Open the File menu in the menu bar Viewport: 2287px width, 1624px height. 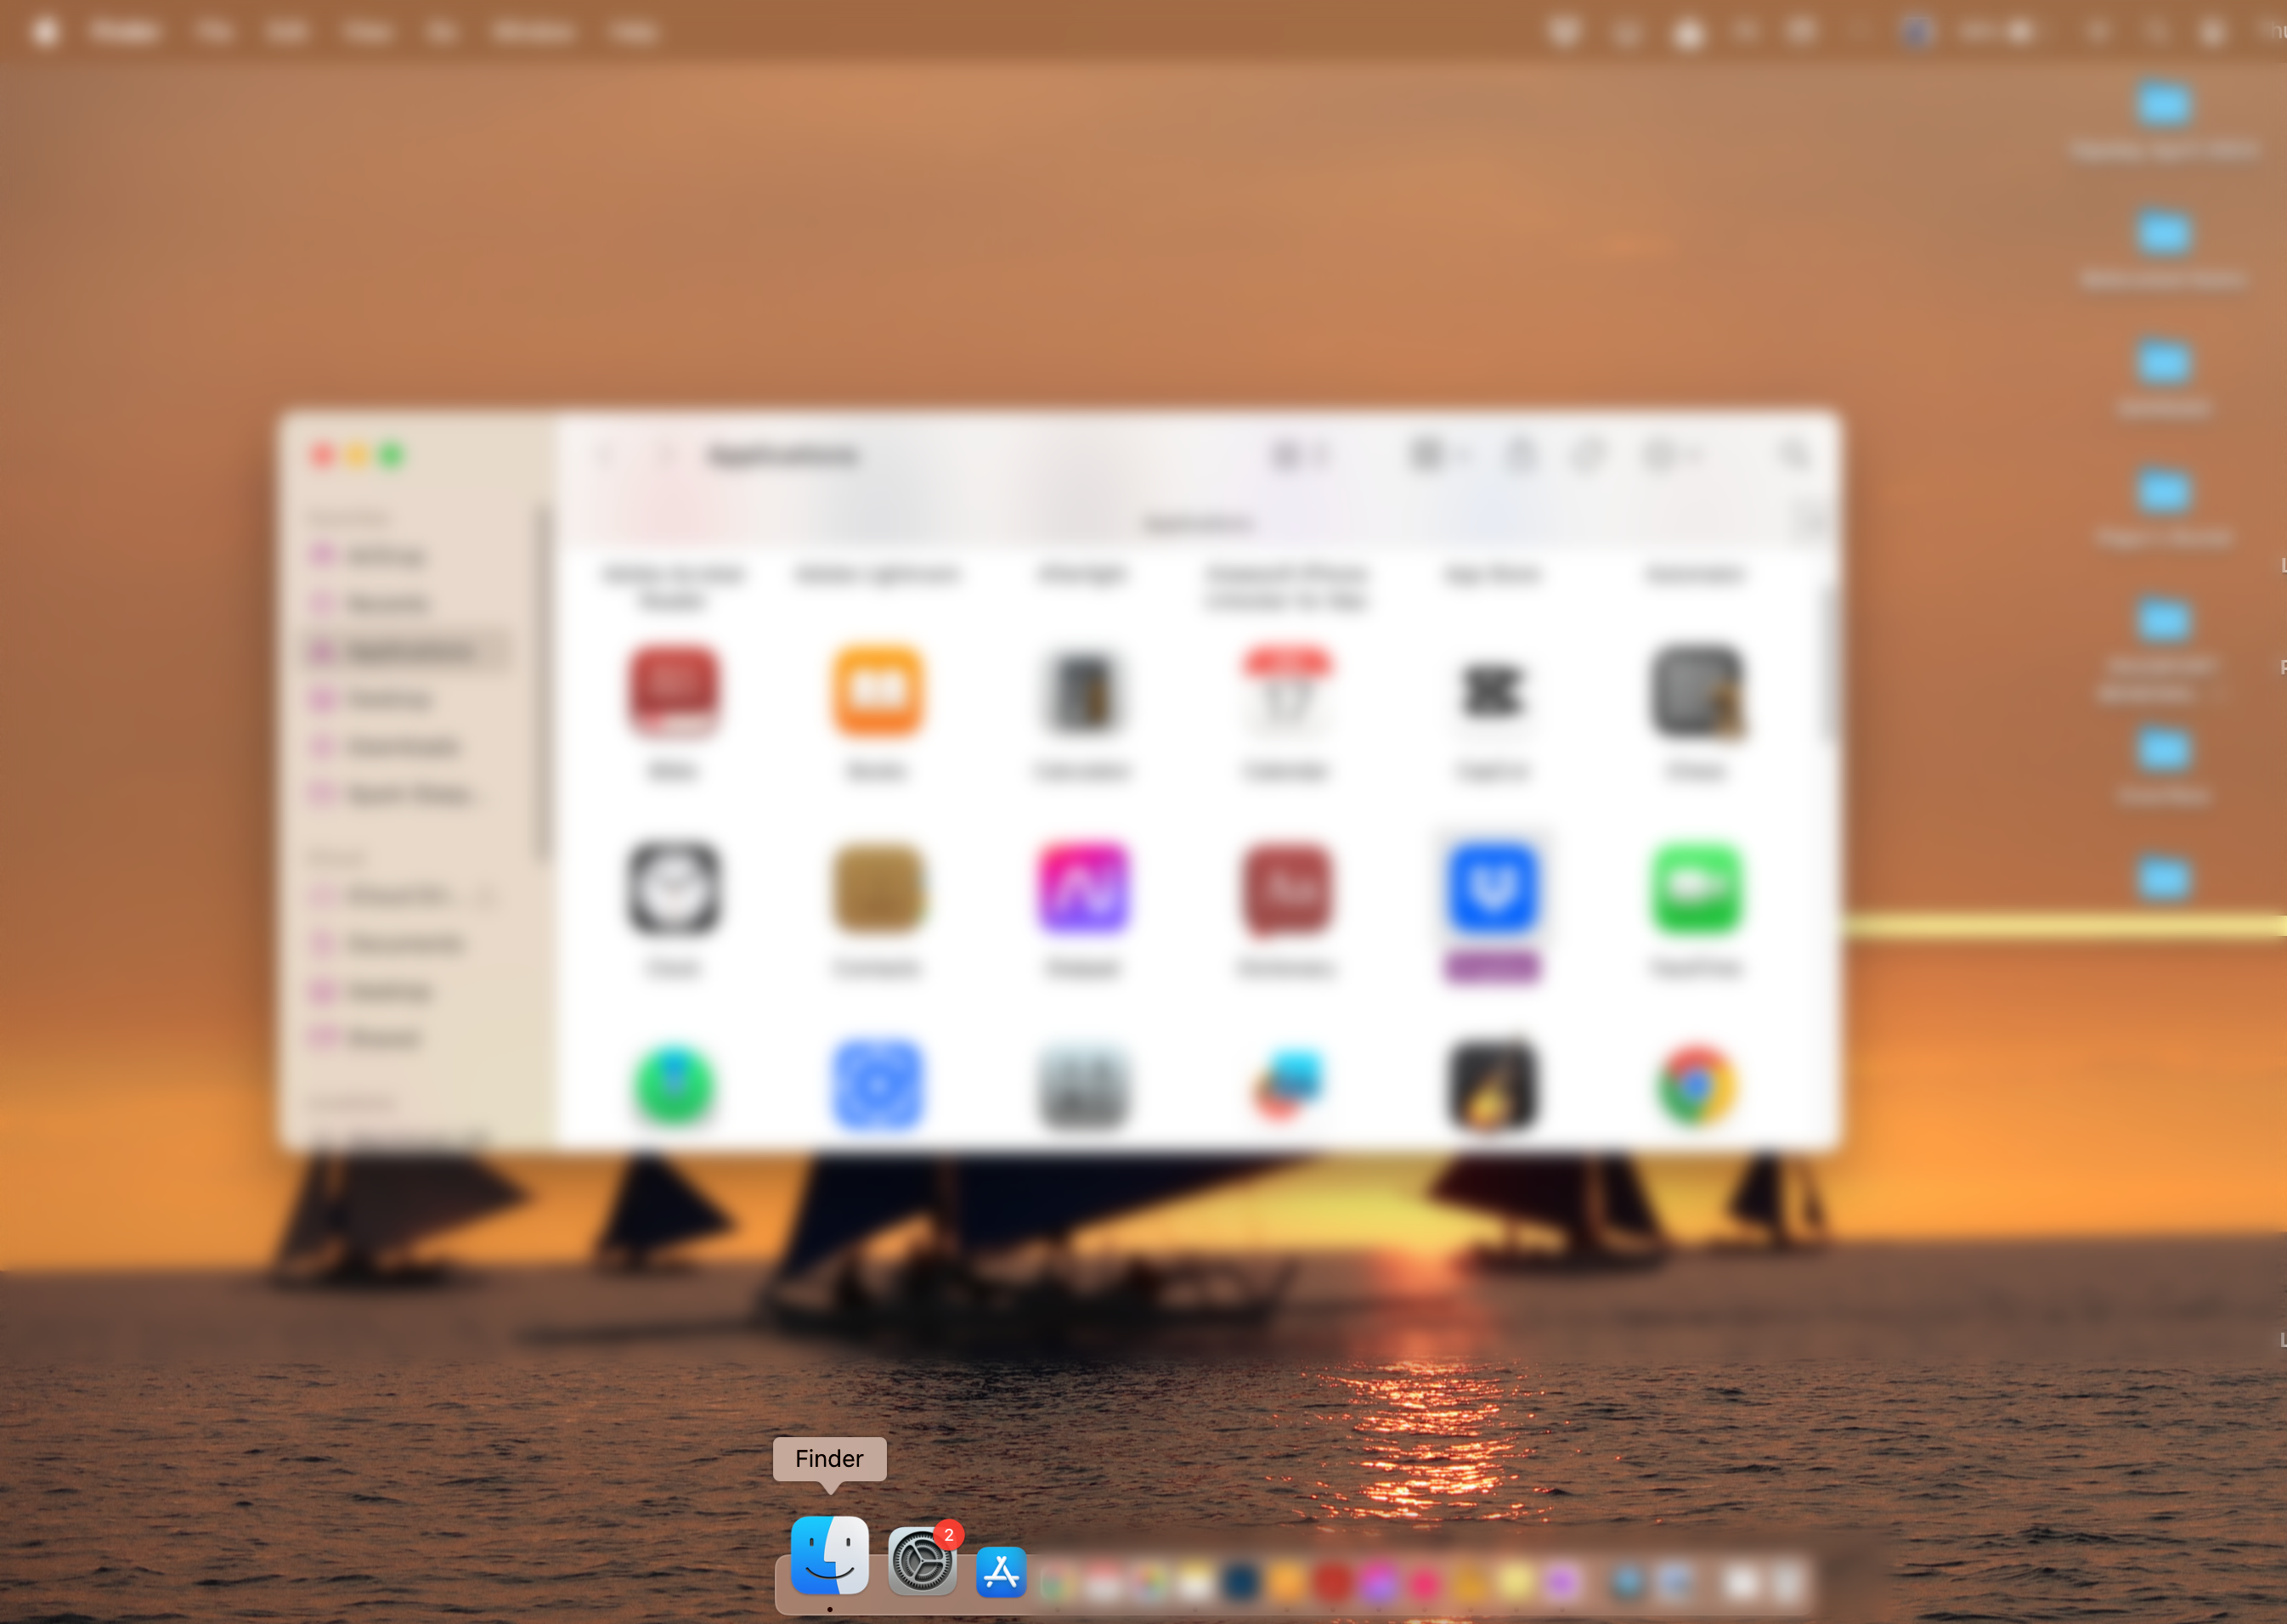214,32
